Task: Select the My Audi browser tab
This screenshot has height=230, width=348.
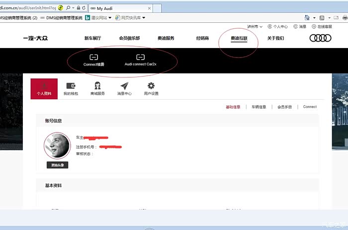Action: coord(120,8)
